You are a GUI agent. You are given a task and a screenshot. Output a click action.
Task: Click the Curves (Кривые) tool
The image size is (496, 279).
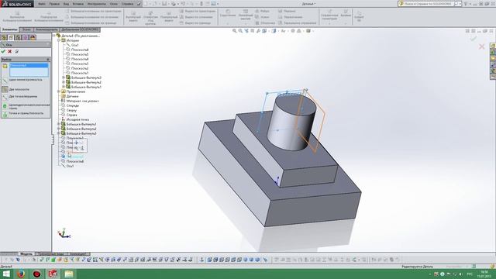346,13
